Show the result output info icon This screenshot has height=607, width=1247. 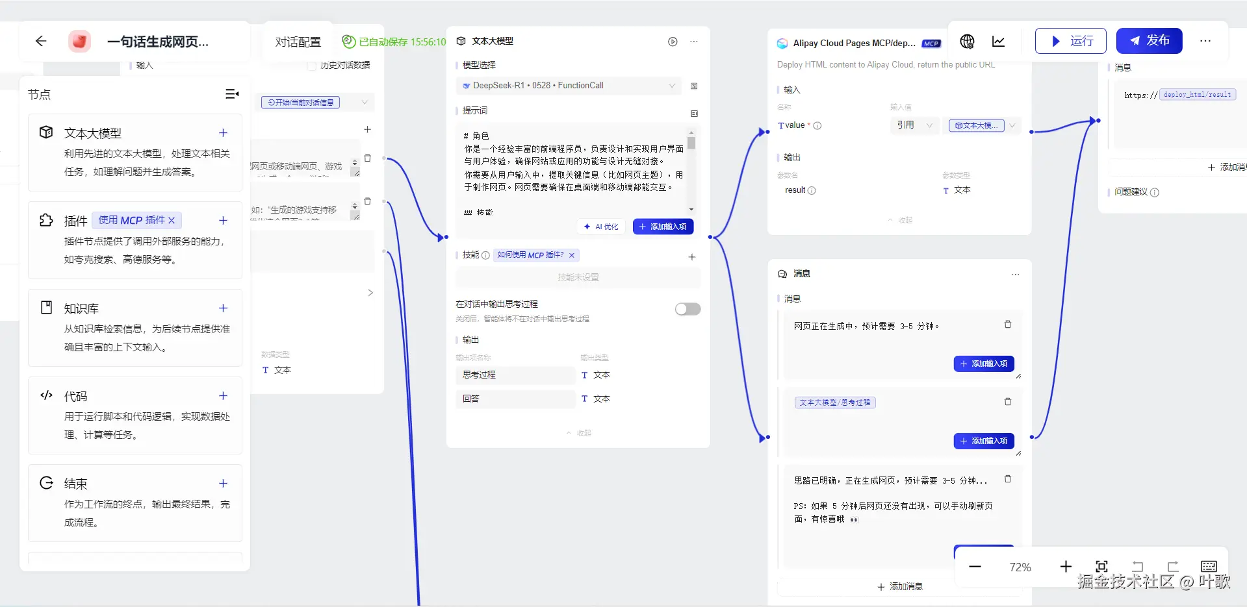[812, 190]
